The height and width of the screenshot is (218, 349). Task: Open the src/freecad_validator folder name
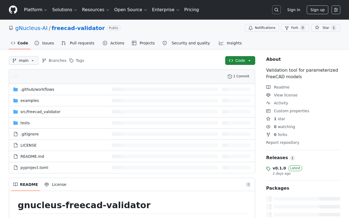click(40, 112)
